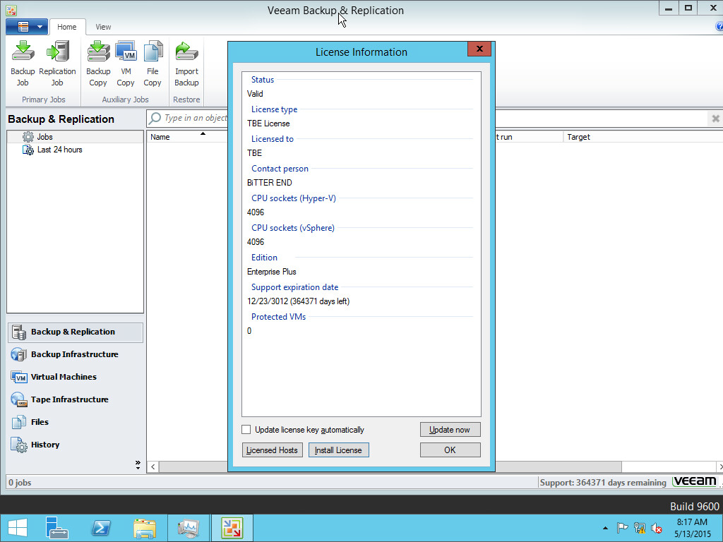
Task: Clear the search box with the X
Action: click(x=715, y=119)
